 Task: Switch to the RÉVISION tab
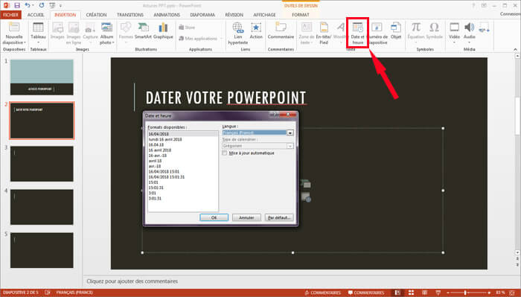coord(234,15)
